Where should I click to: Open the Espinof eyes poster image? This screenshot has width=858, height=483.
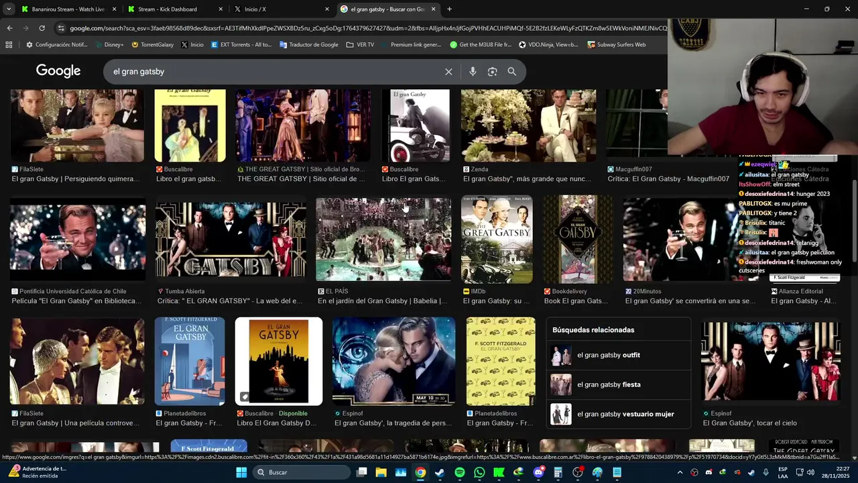tap(394, 361)
